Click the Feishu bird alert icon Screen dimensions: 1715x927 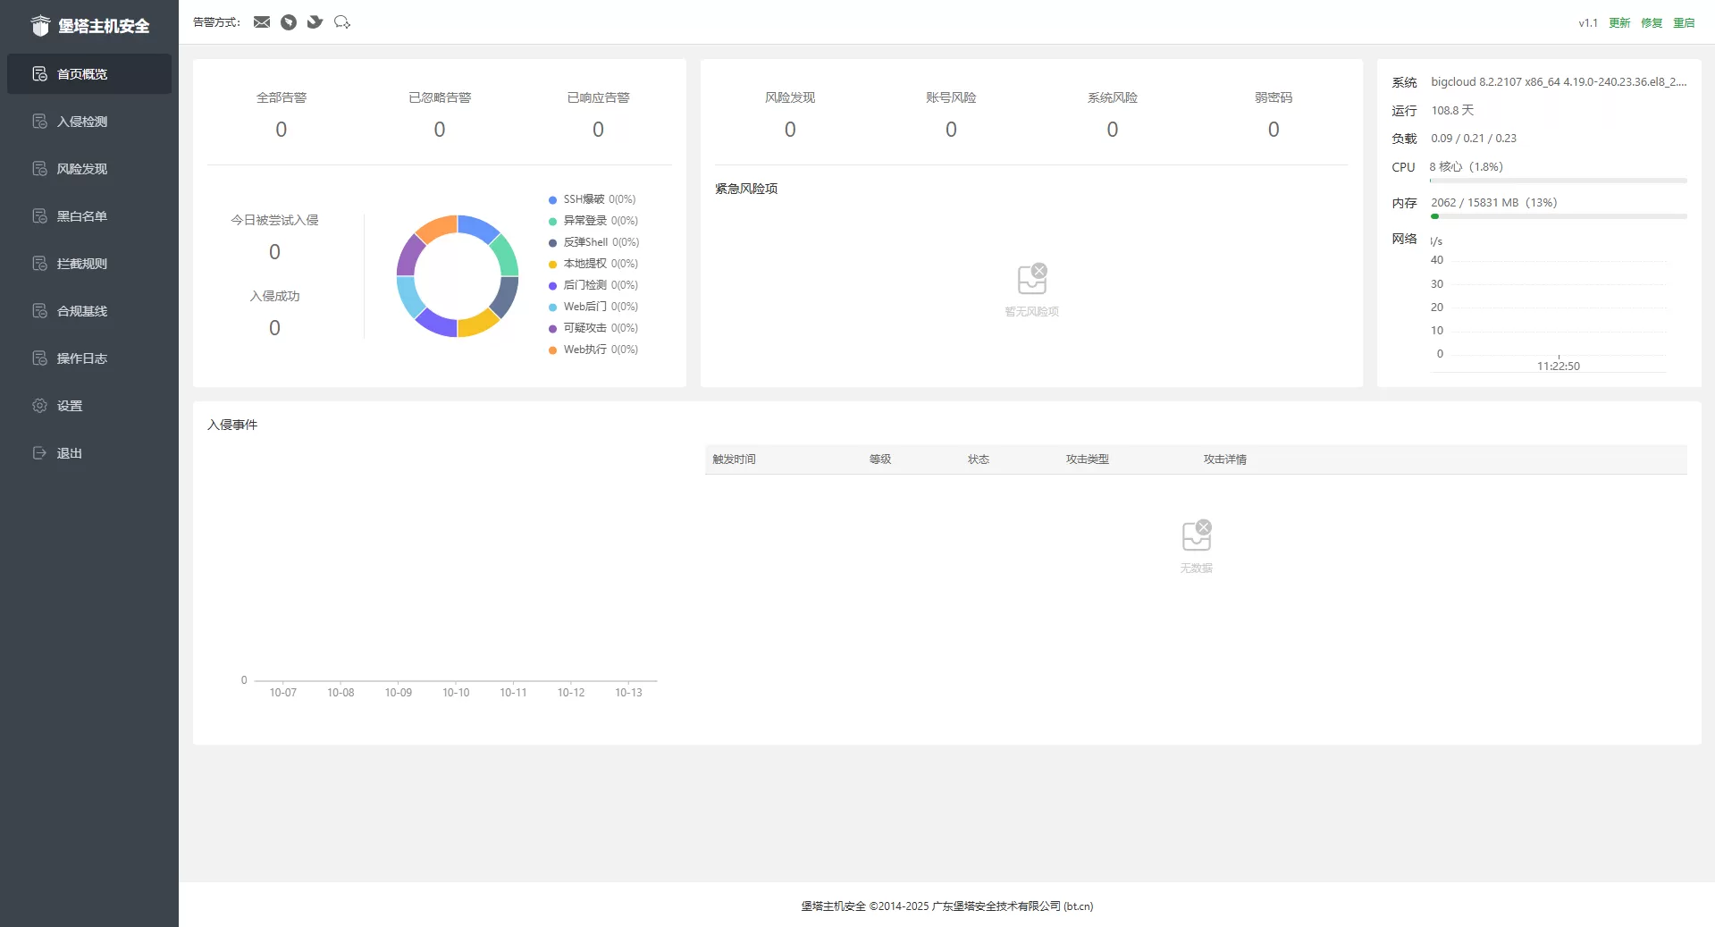click(315, 22)
